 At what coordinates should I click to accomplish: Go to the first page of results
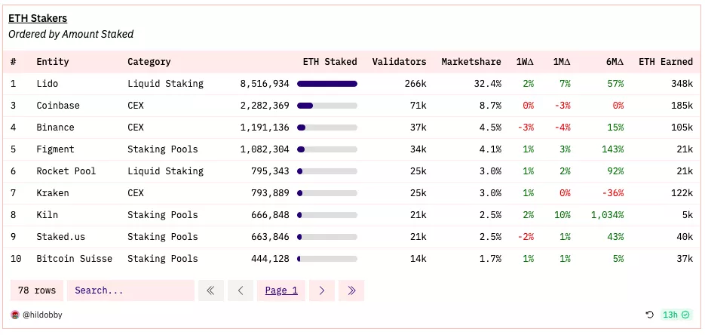click(210, 290)
